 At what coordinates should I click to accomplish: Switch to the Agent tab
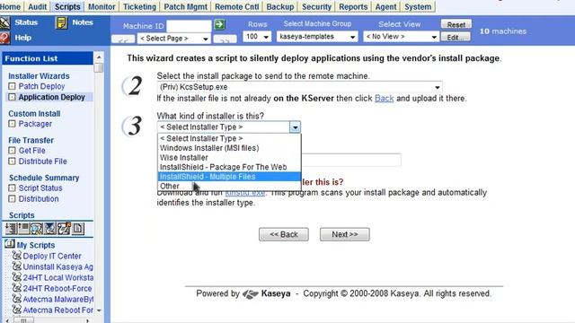coord(385,6)
